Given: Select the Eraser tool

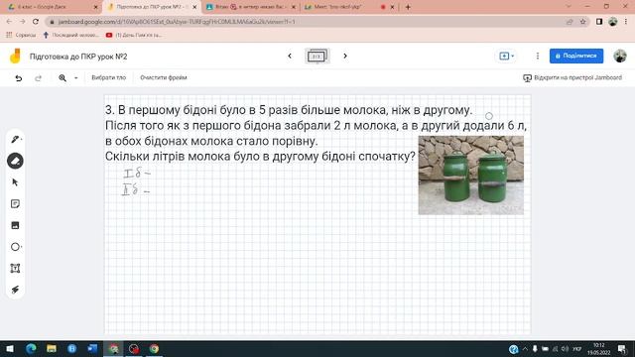Looking at the screenshot, I should point(16,161).
